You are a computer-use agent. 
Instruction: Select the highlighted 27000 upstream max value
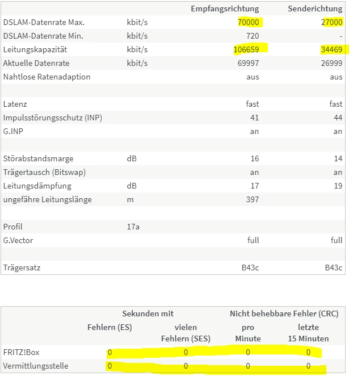click(x=331, y=22)
